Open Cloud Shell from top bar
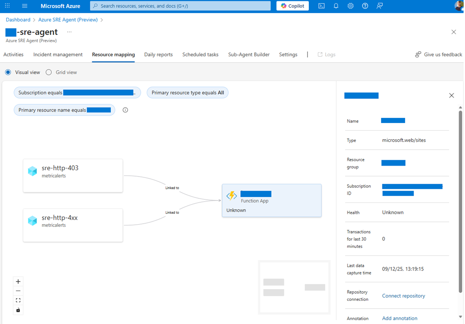465x324 pixels. (322, 6)
